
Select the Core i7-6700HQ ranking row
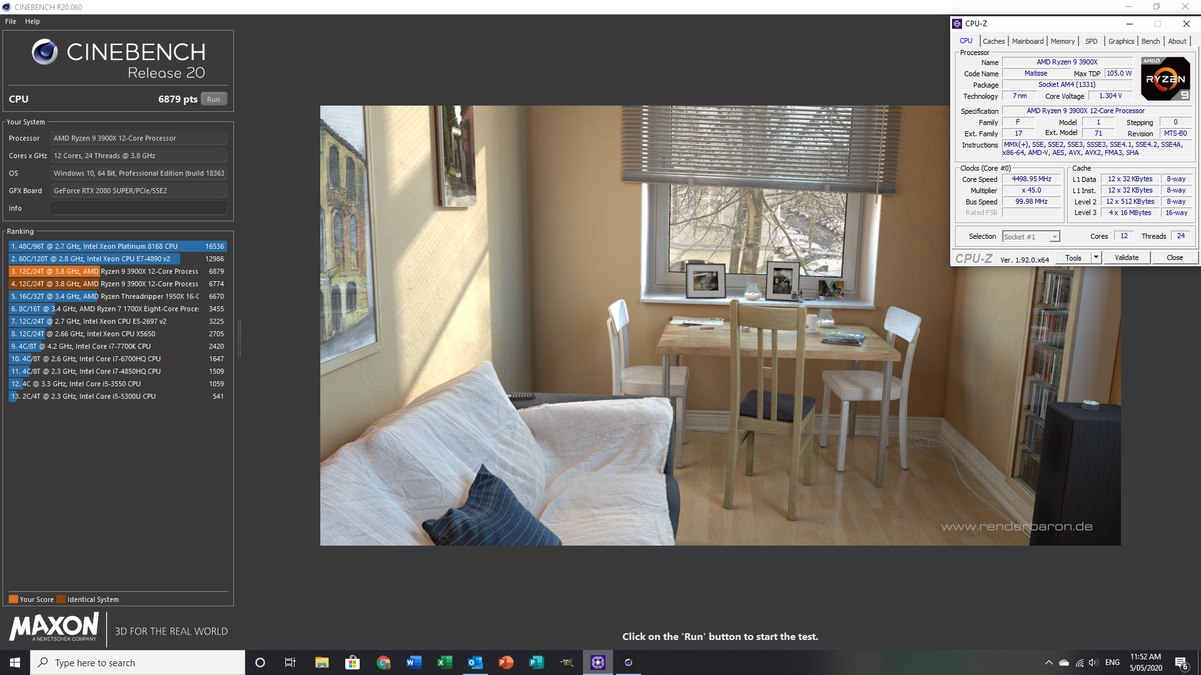(x=118, y=359)
